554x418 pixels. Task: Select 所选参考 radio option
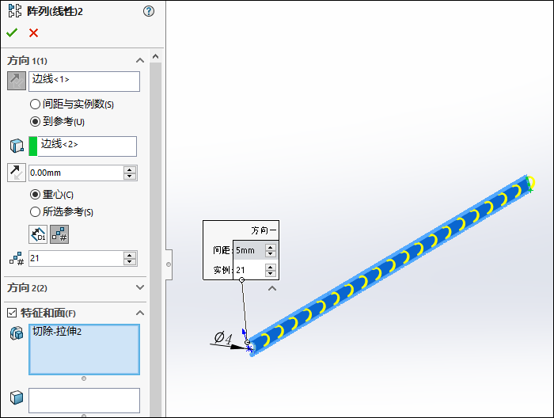pos(35,211)
